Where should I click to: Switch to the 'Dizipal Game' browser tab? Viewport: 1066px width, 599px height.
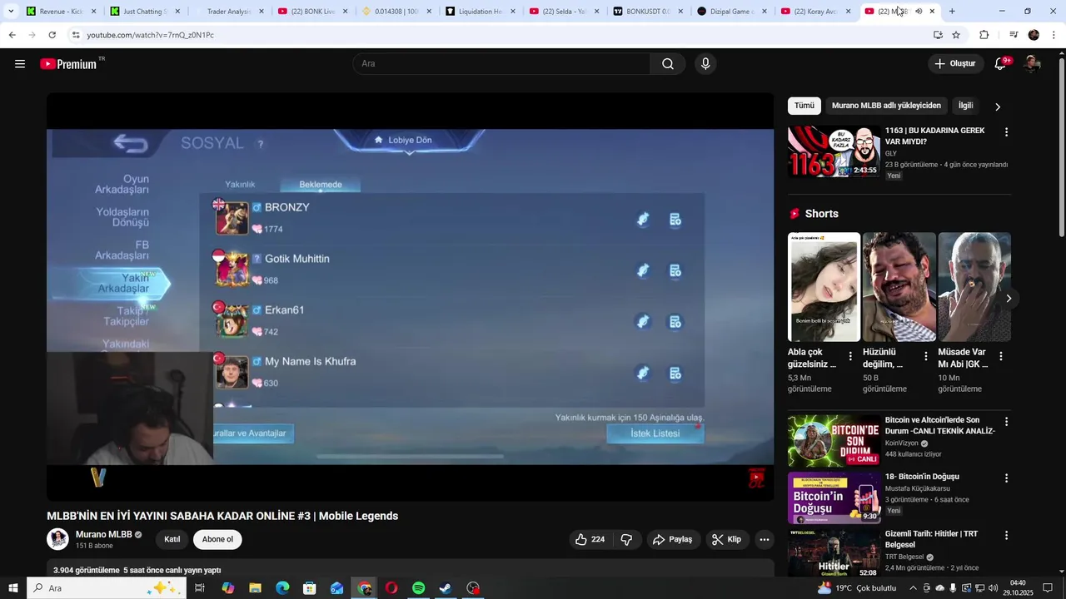[x=731, y=12]
